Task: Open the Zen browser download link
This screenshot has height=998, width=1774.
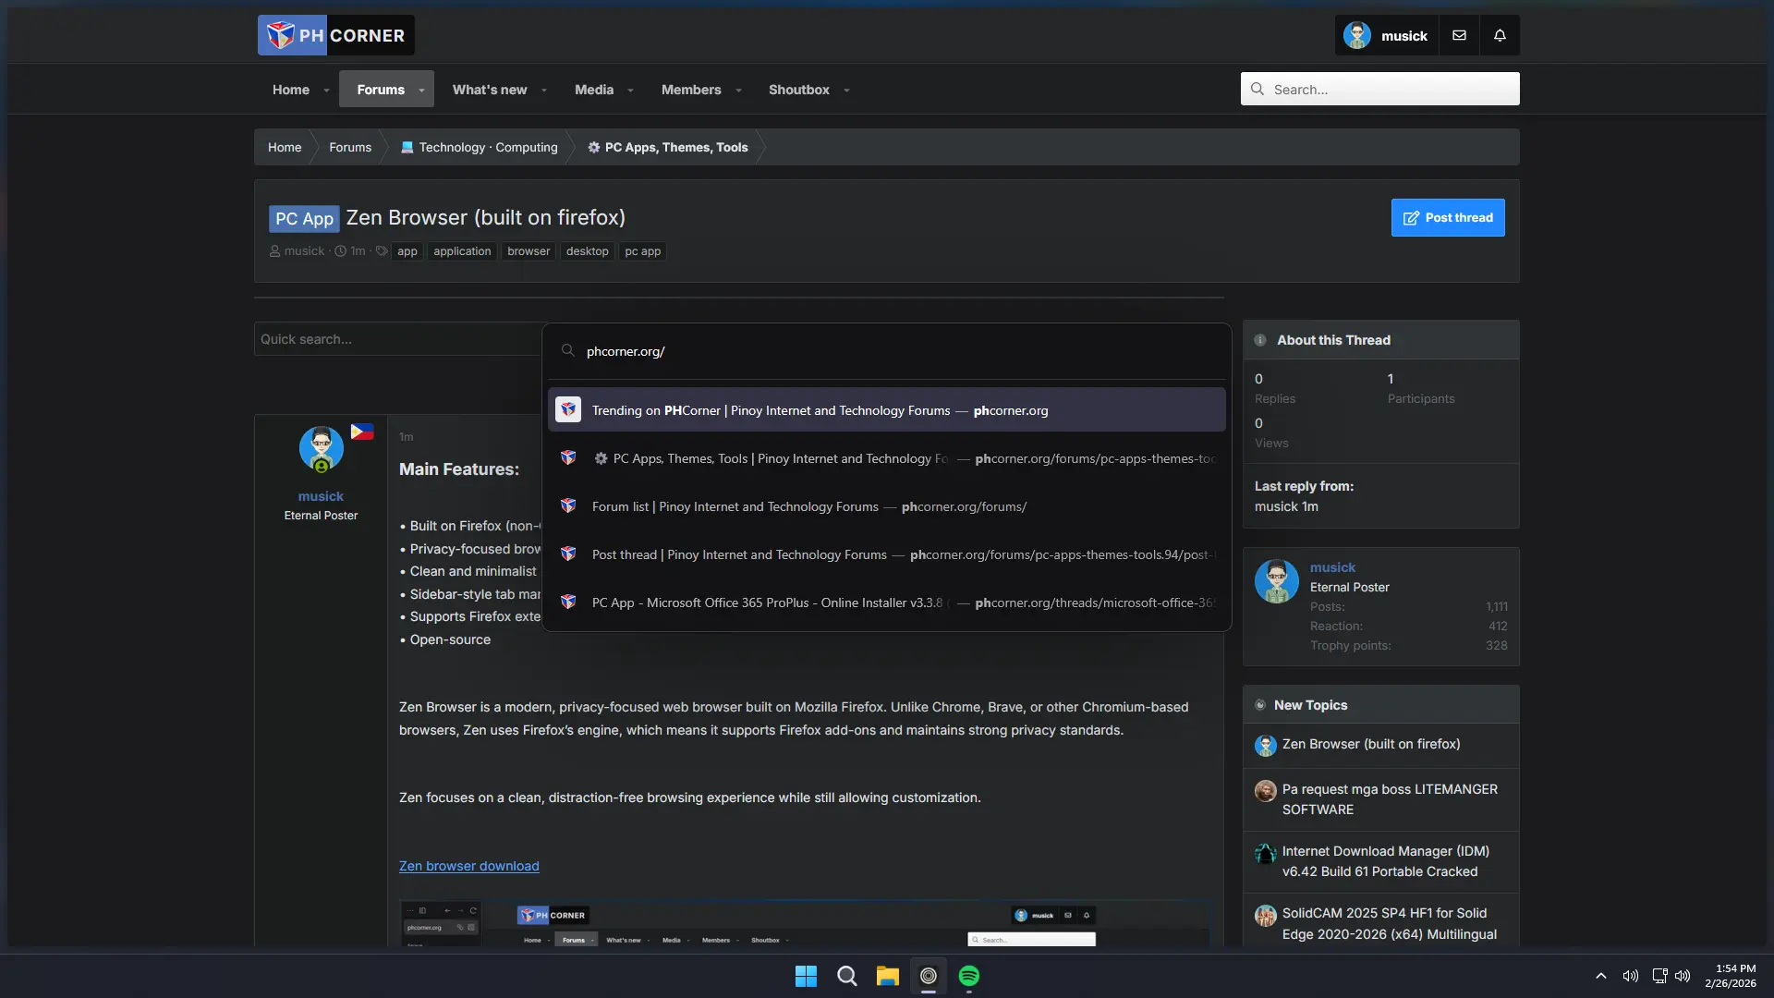Action: [x=469, y=866]
